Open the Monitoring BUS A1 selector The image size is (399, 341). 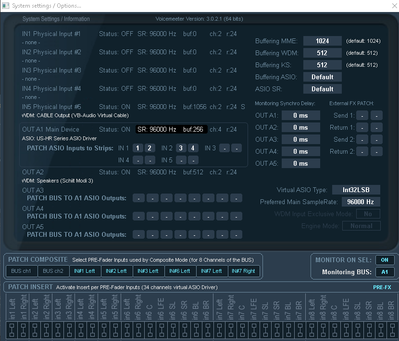pyautogui.click(x=385, y=271)
